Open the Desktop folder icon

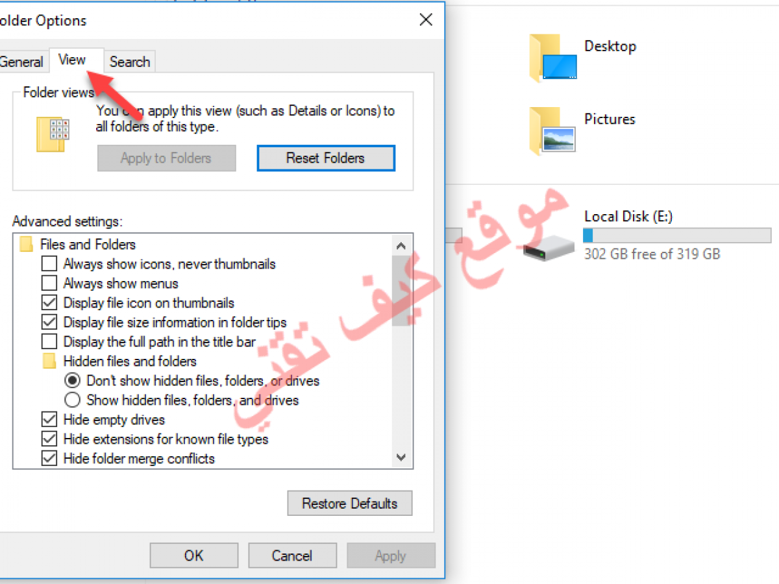tap(552, 58)
